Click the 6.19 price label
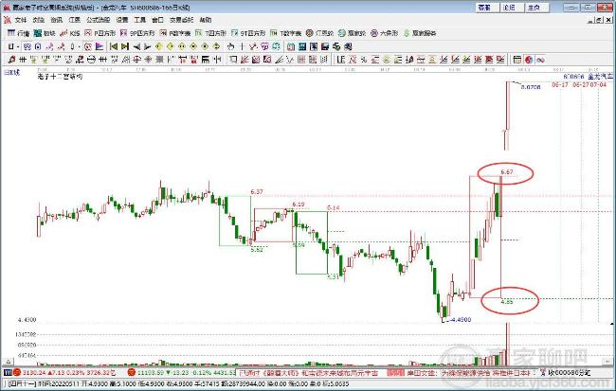The width and height of the screenshot is (616, 391). click(x=299, y=204)
